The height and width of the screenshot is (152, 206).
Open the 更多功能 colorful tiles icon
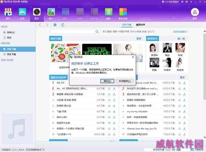coord(123,12)
